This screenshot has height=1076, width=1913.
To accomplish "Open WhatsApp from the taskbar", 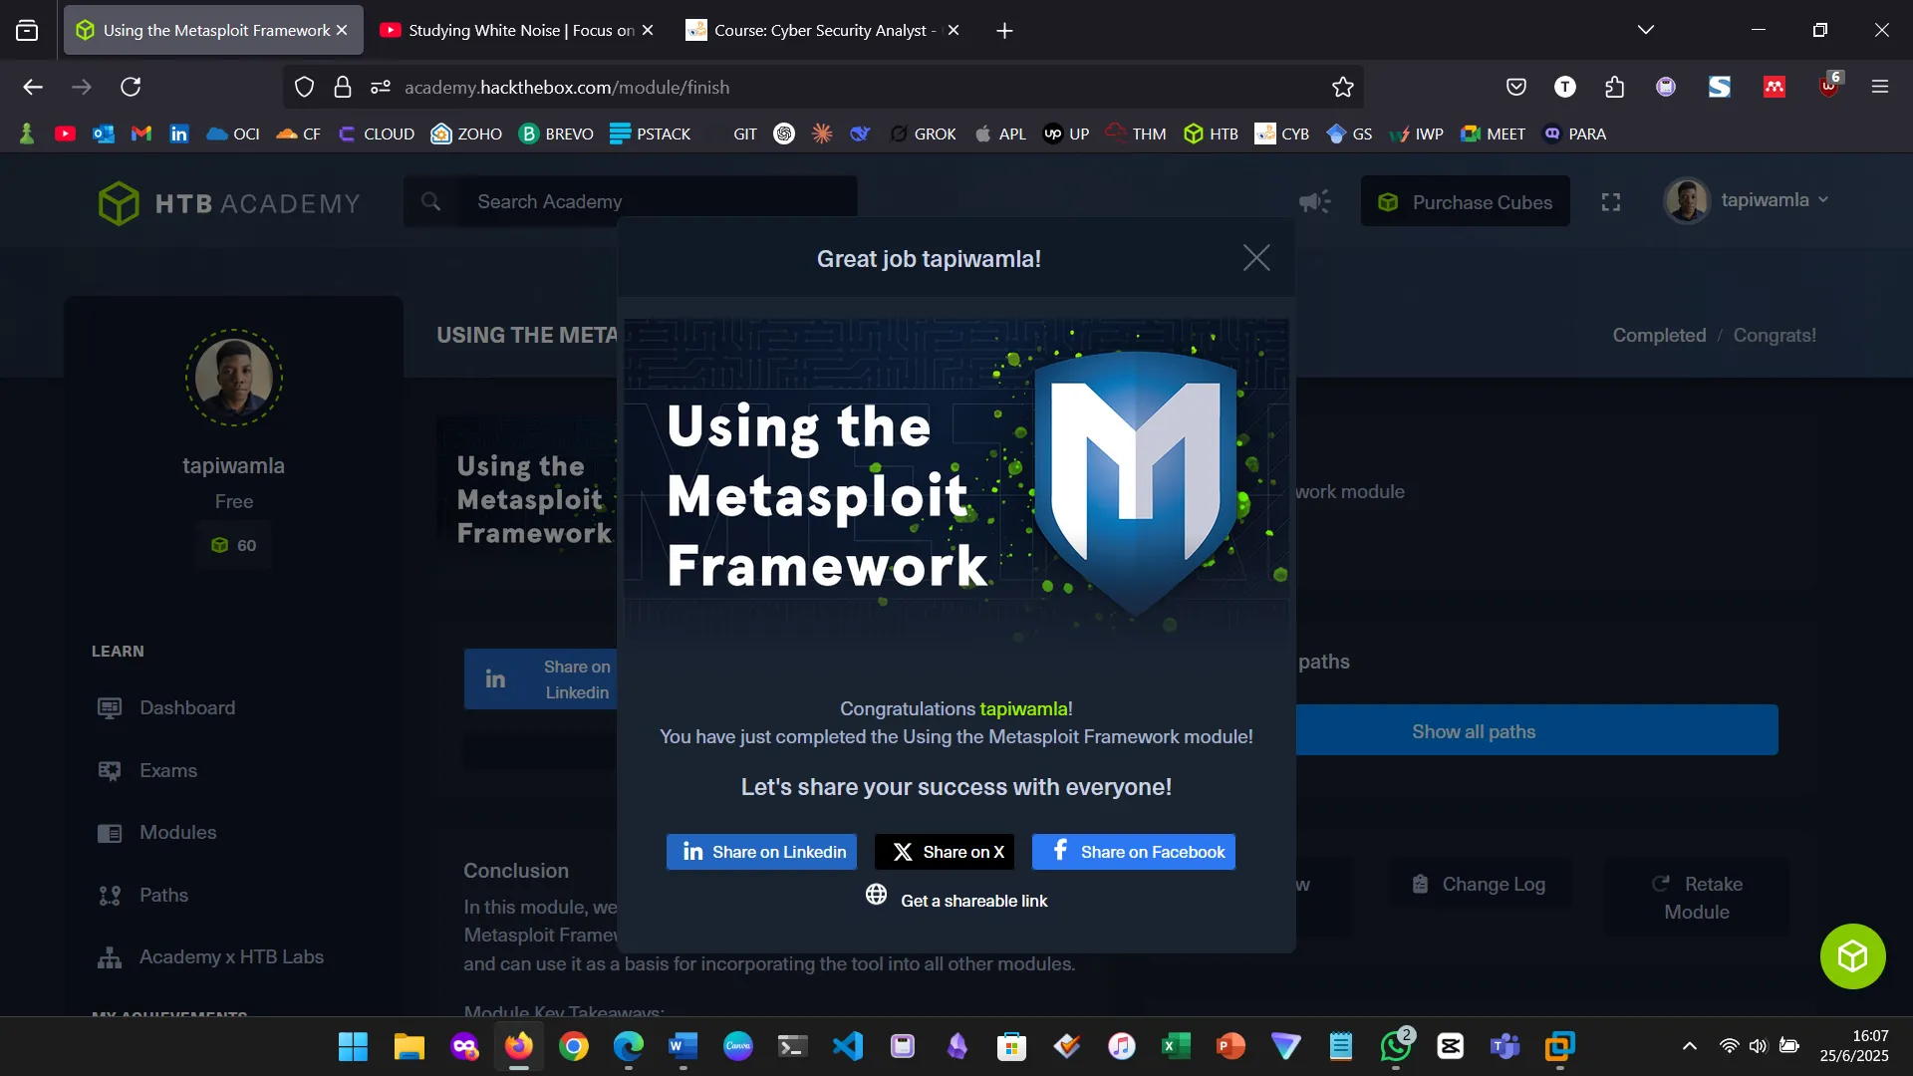I will point(1395,1046).
